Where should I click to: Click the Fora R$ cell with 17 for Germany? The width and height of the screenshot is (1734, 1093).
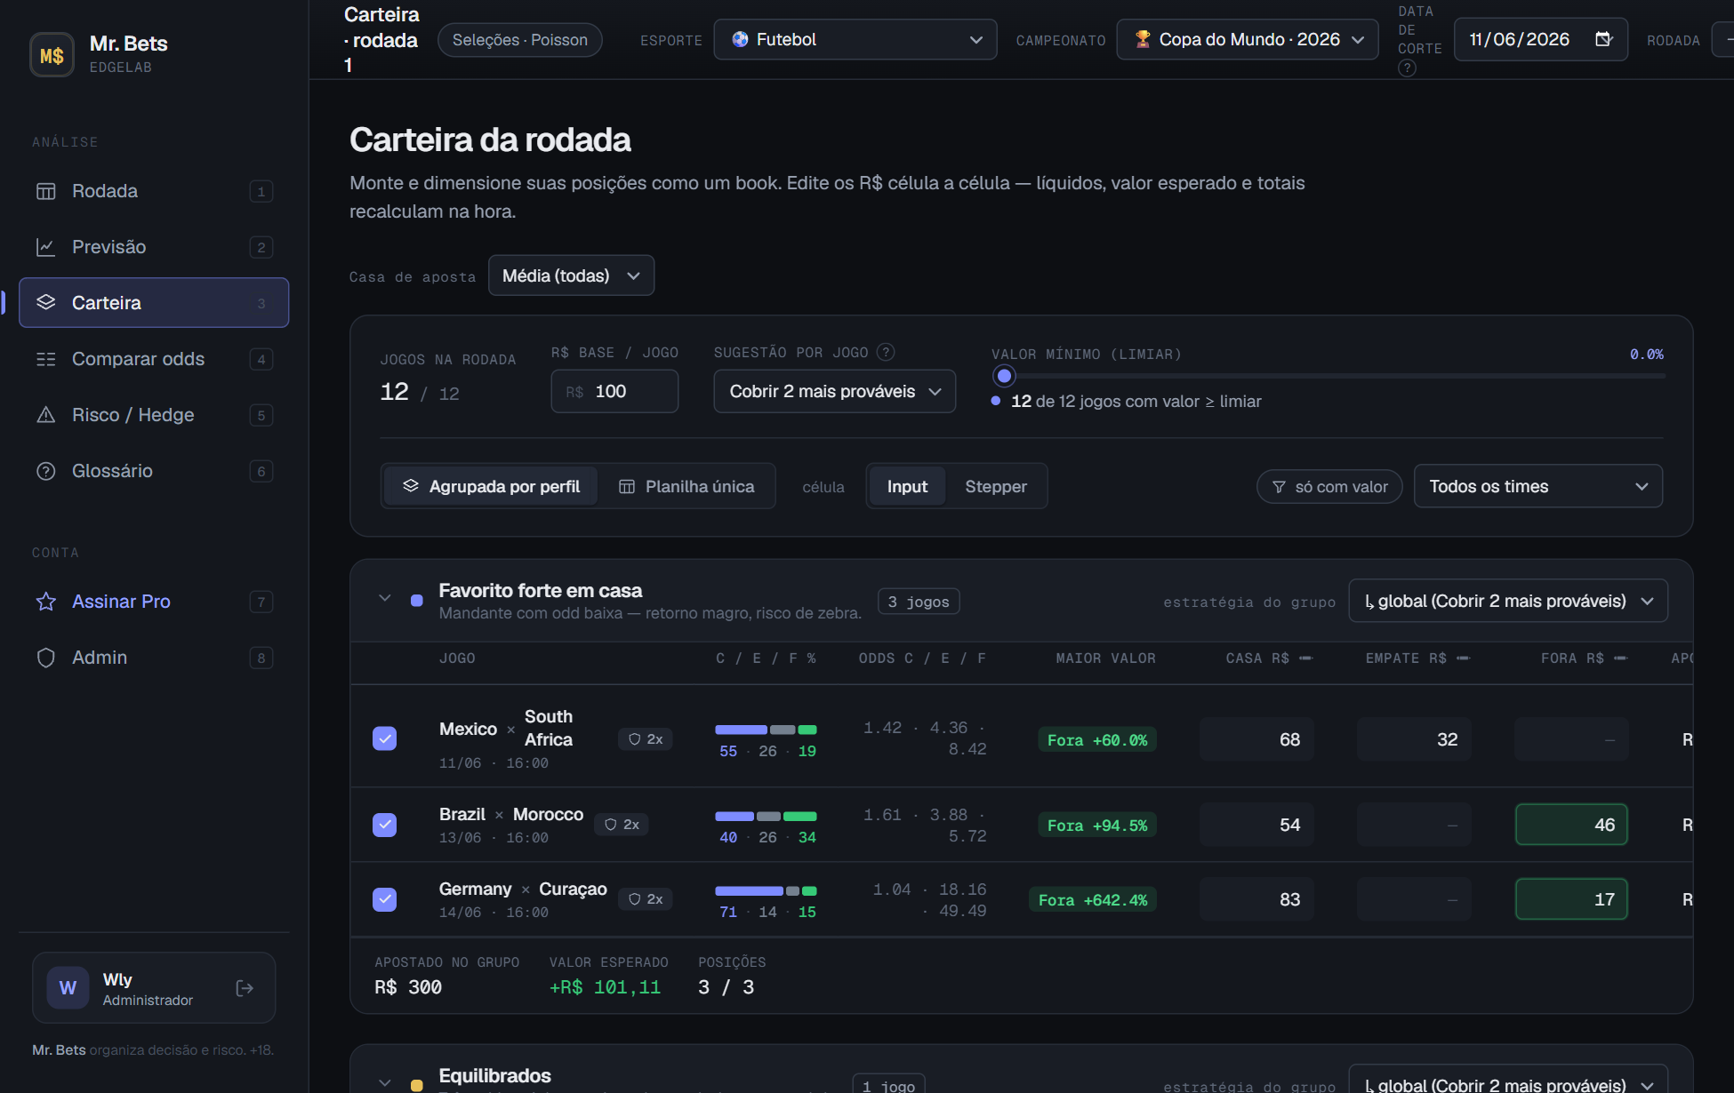click(x=1571, y=899)
